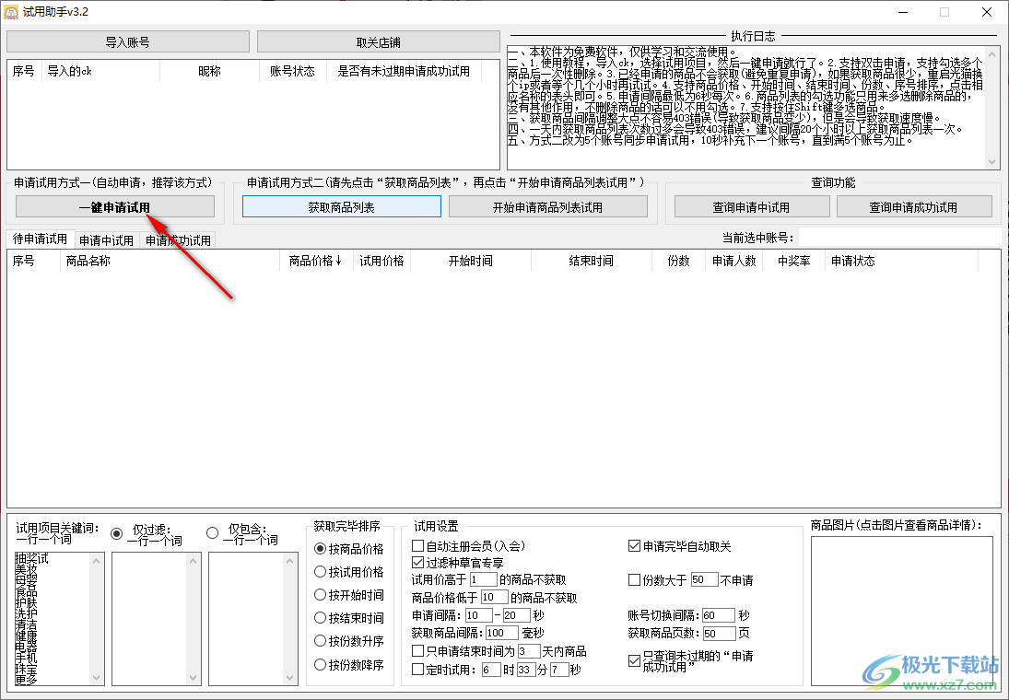Click 获取商品页数 field
The image size is (1009, 700).
tap(719, 634)
